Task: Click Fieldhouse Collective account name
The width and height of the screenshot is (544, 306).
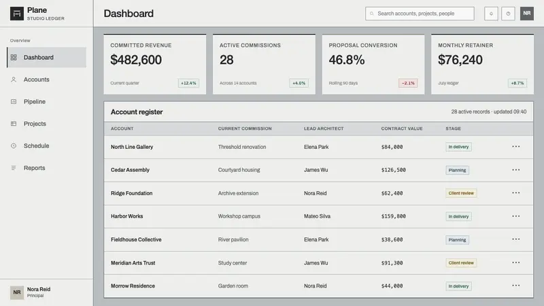Action: (136, 239)
